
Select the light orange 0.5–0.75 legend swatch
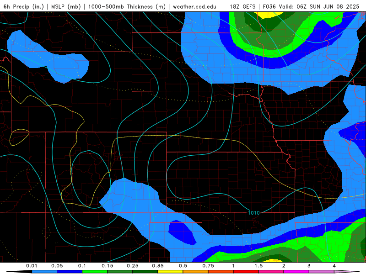[x=196, y=272]
